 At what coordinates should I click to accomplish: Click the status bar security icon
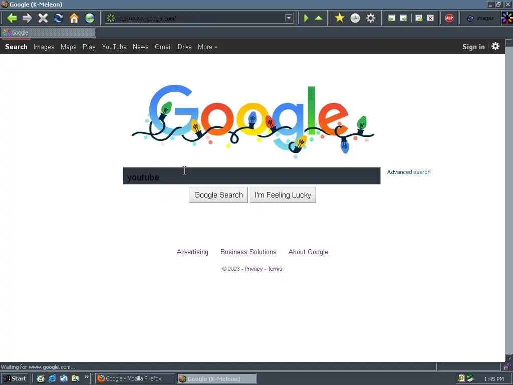507,367
